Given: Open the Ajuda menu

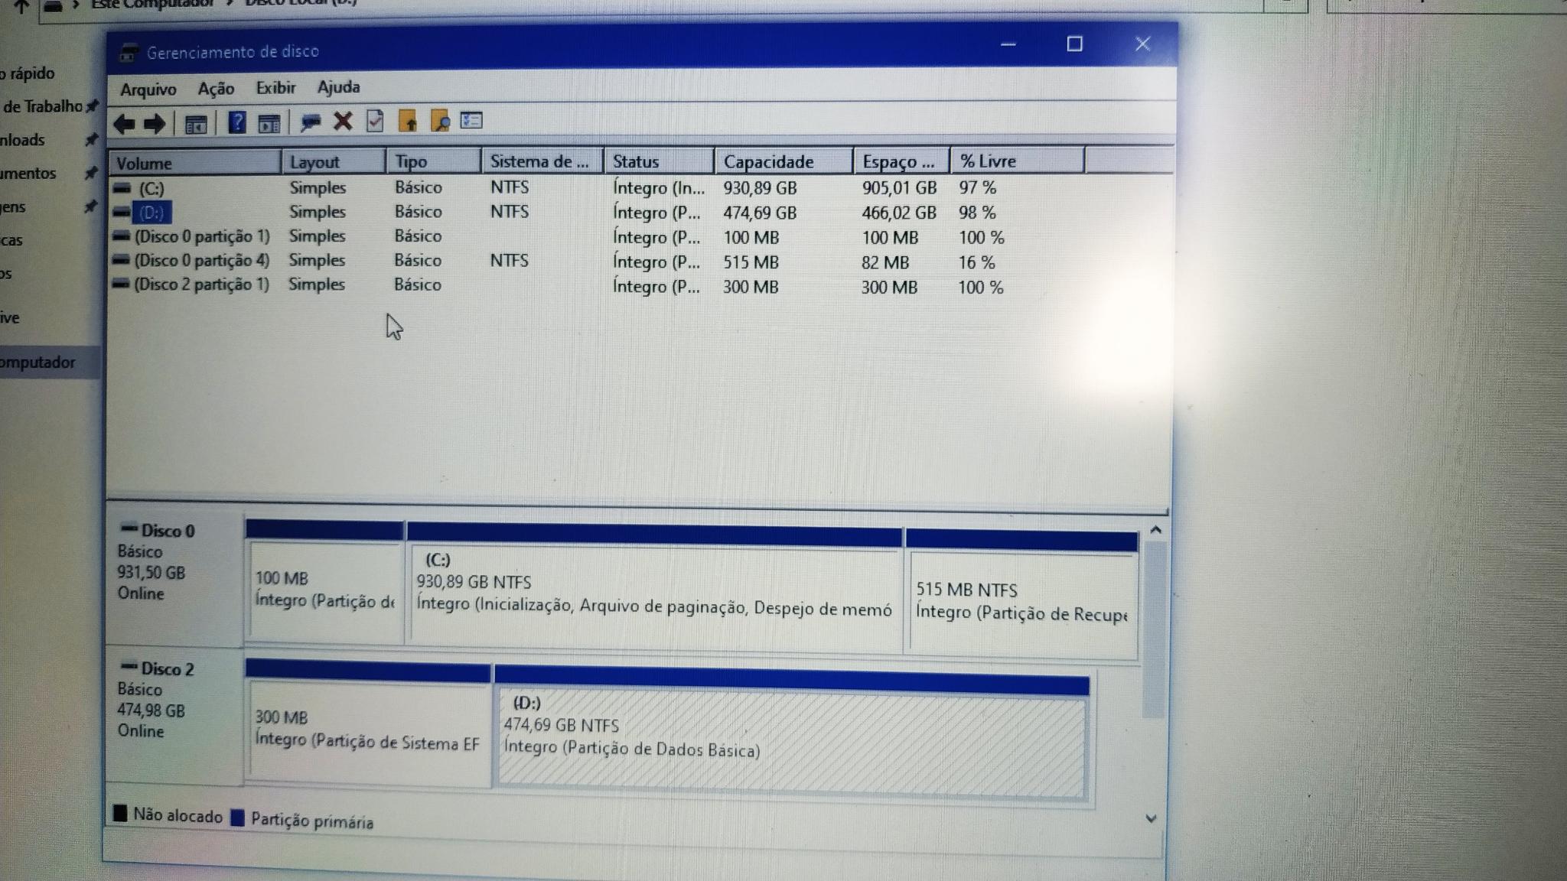Looking at the screenshot, I should click(338, 87).
